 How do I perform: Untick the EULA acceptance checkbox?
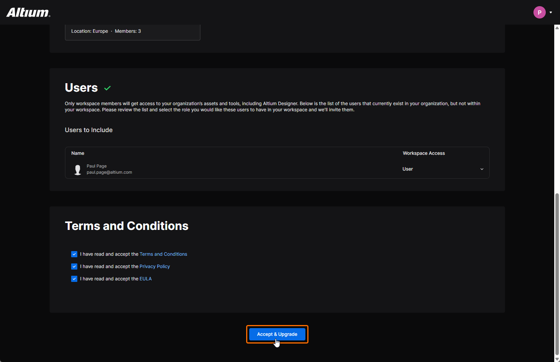click(x=74, y=279)
